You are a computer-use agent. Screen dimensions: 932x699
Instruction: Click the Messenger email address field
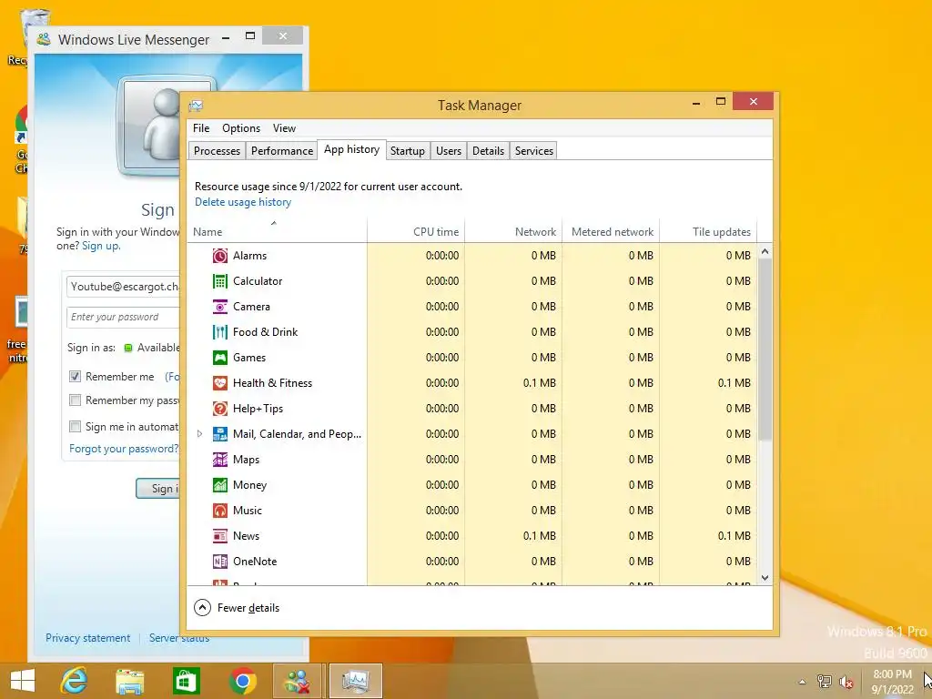pos(124,287)
